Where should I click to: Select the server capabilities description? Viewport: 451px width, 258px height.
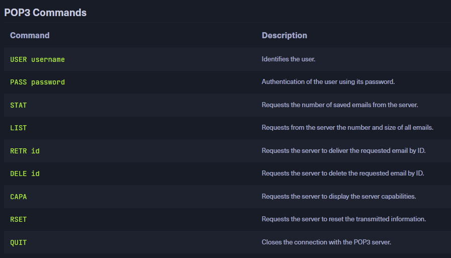click(x=338, y=197)
